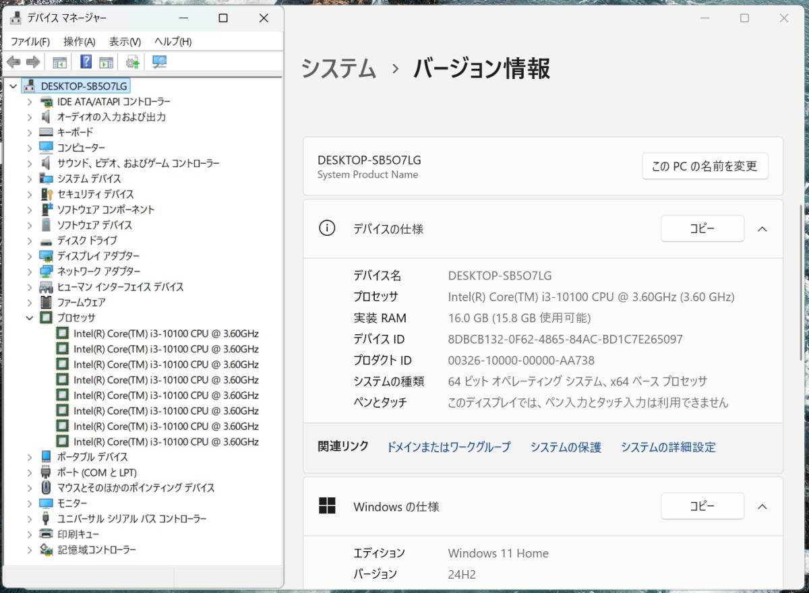
Task: Click the ファームウェア chip icon
Action: [x=47, y=303]
